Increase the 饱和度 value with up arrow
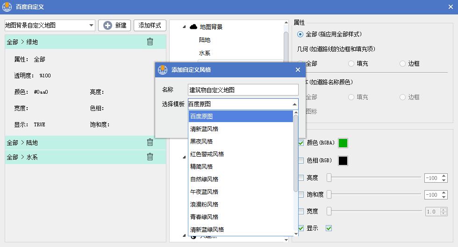Viewport: 458px width, 247px height. (444, 192)
